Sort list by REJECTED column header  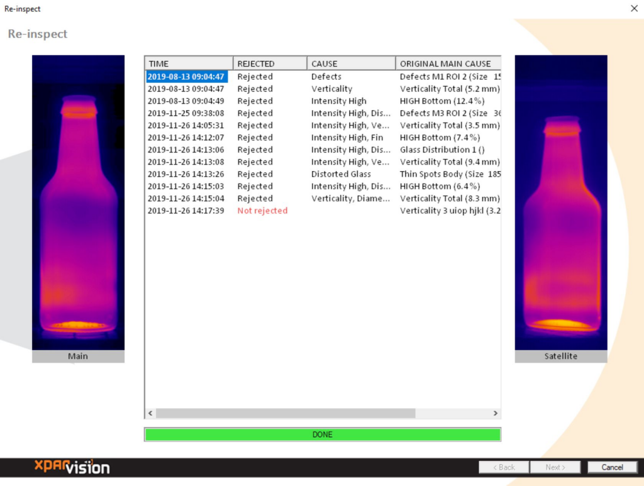tap(270, 64)
